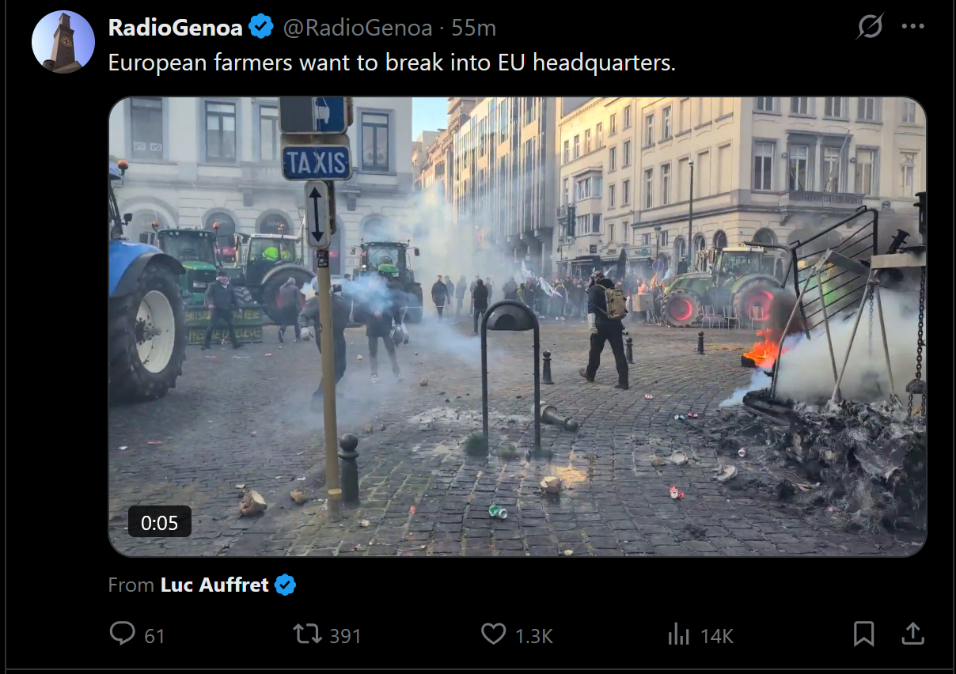Open post via the European farmers text

pyautogui.click(x=392, y=63)
